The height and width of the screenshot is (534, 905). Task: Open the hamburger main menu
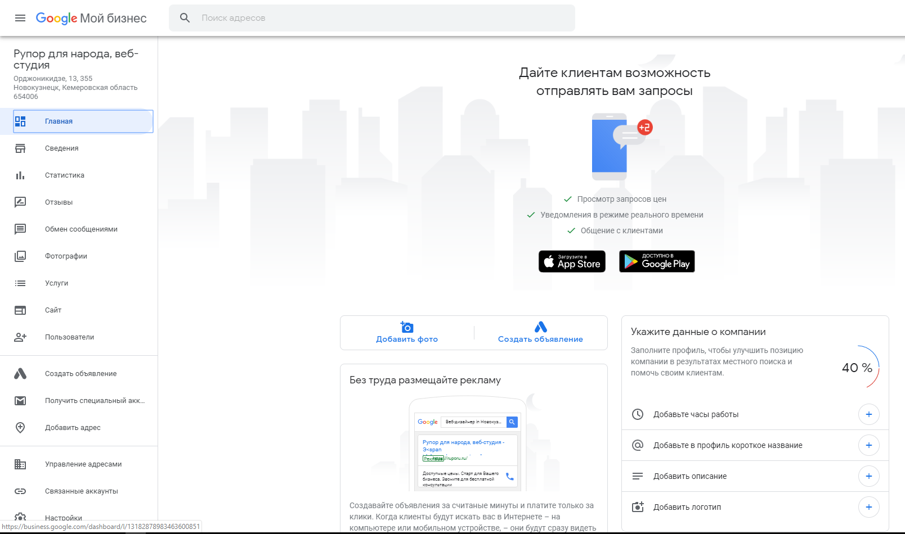tap(20, 18)
